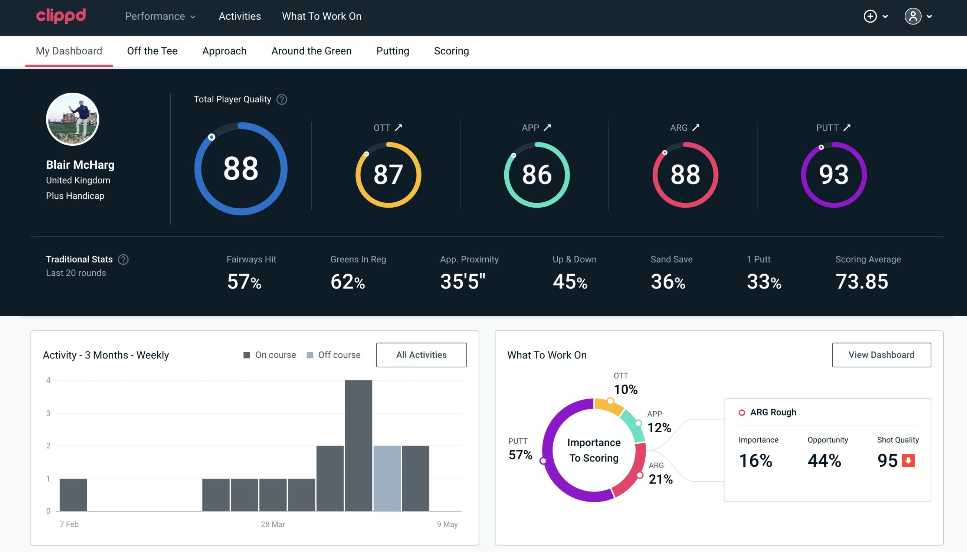Switch to the Scoring tab
Screen dimensions: 967x552
[451, 50]
